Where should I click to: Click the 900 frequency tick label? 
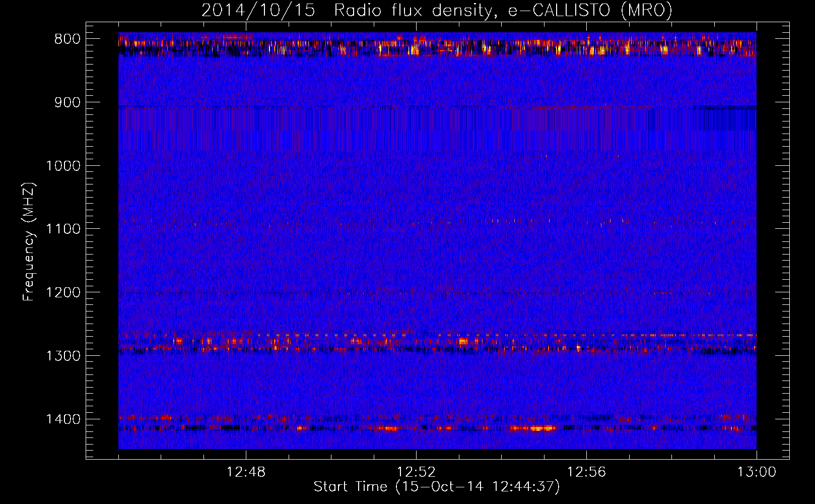(x=67, y=102)
